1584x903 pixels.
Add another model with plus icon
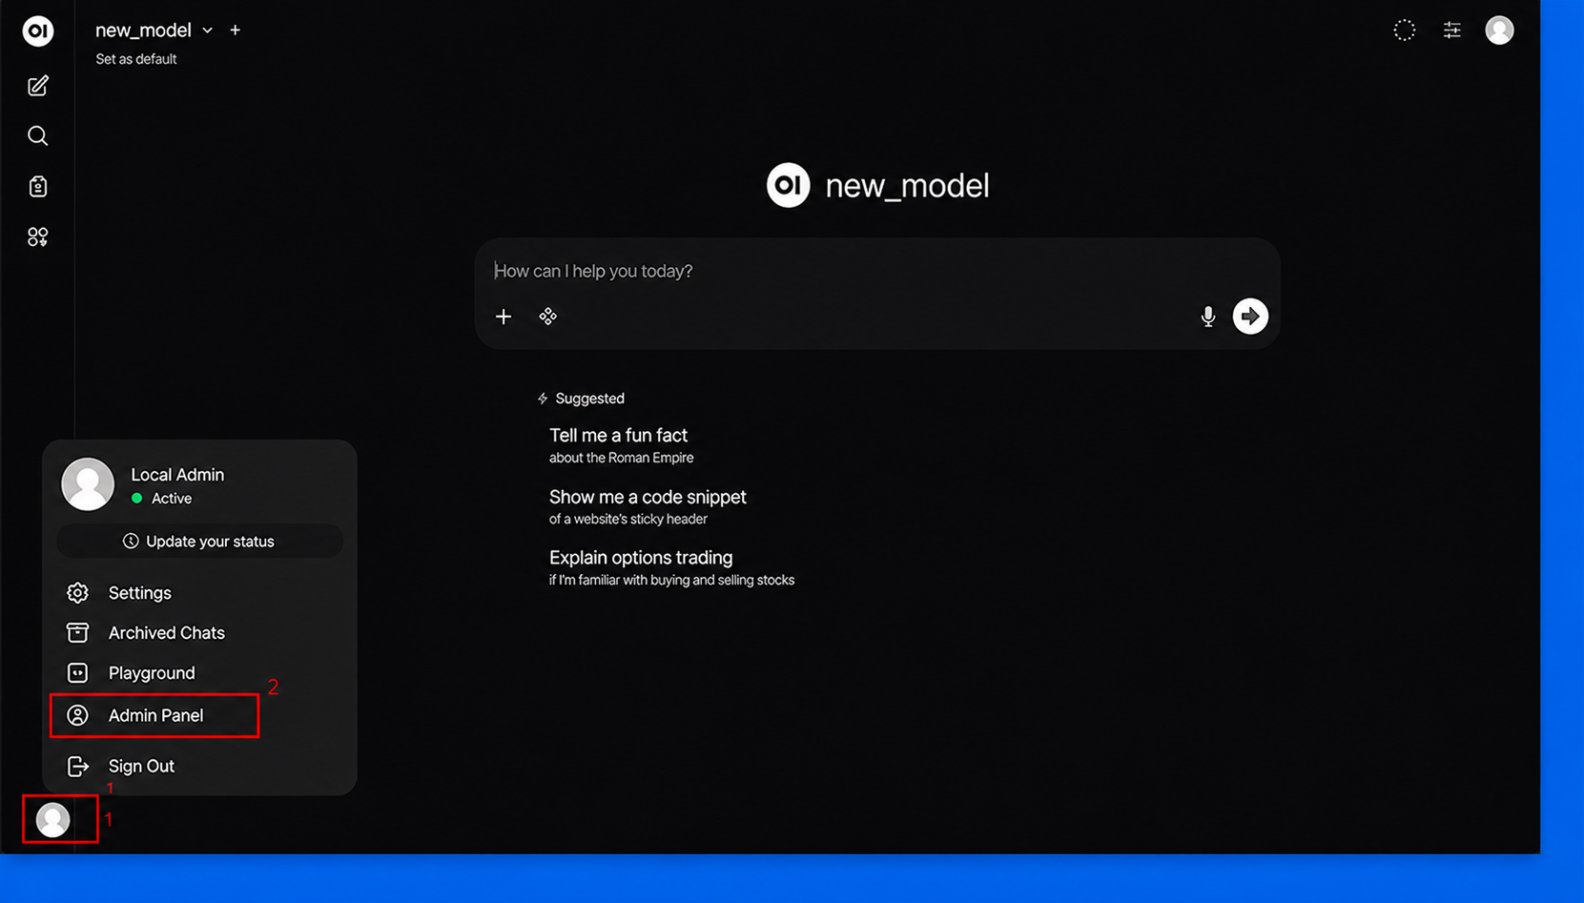click(x=236, y=31)
